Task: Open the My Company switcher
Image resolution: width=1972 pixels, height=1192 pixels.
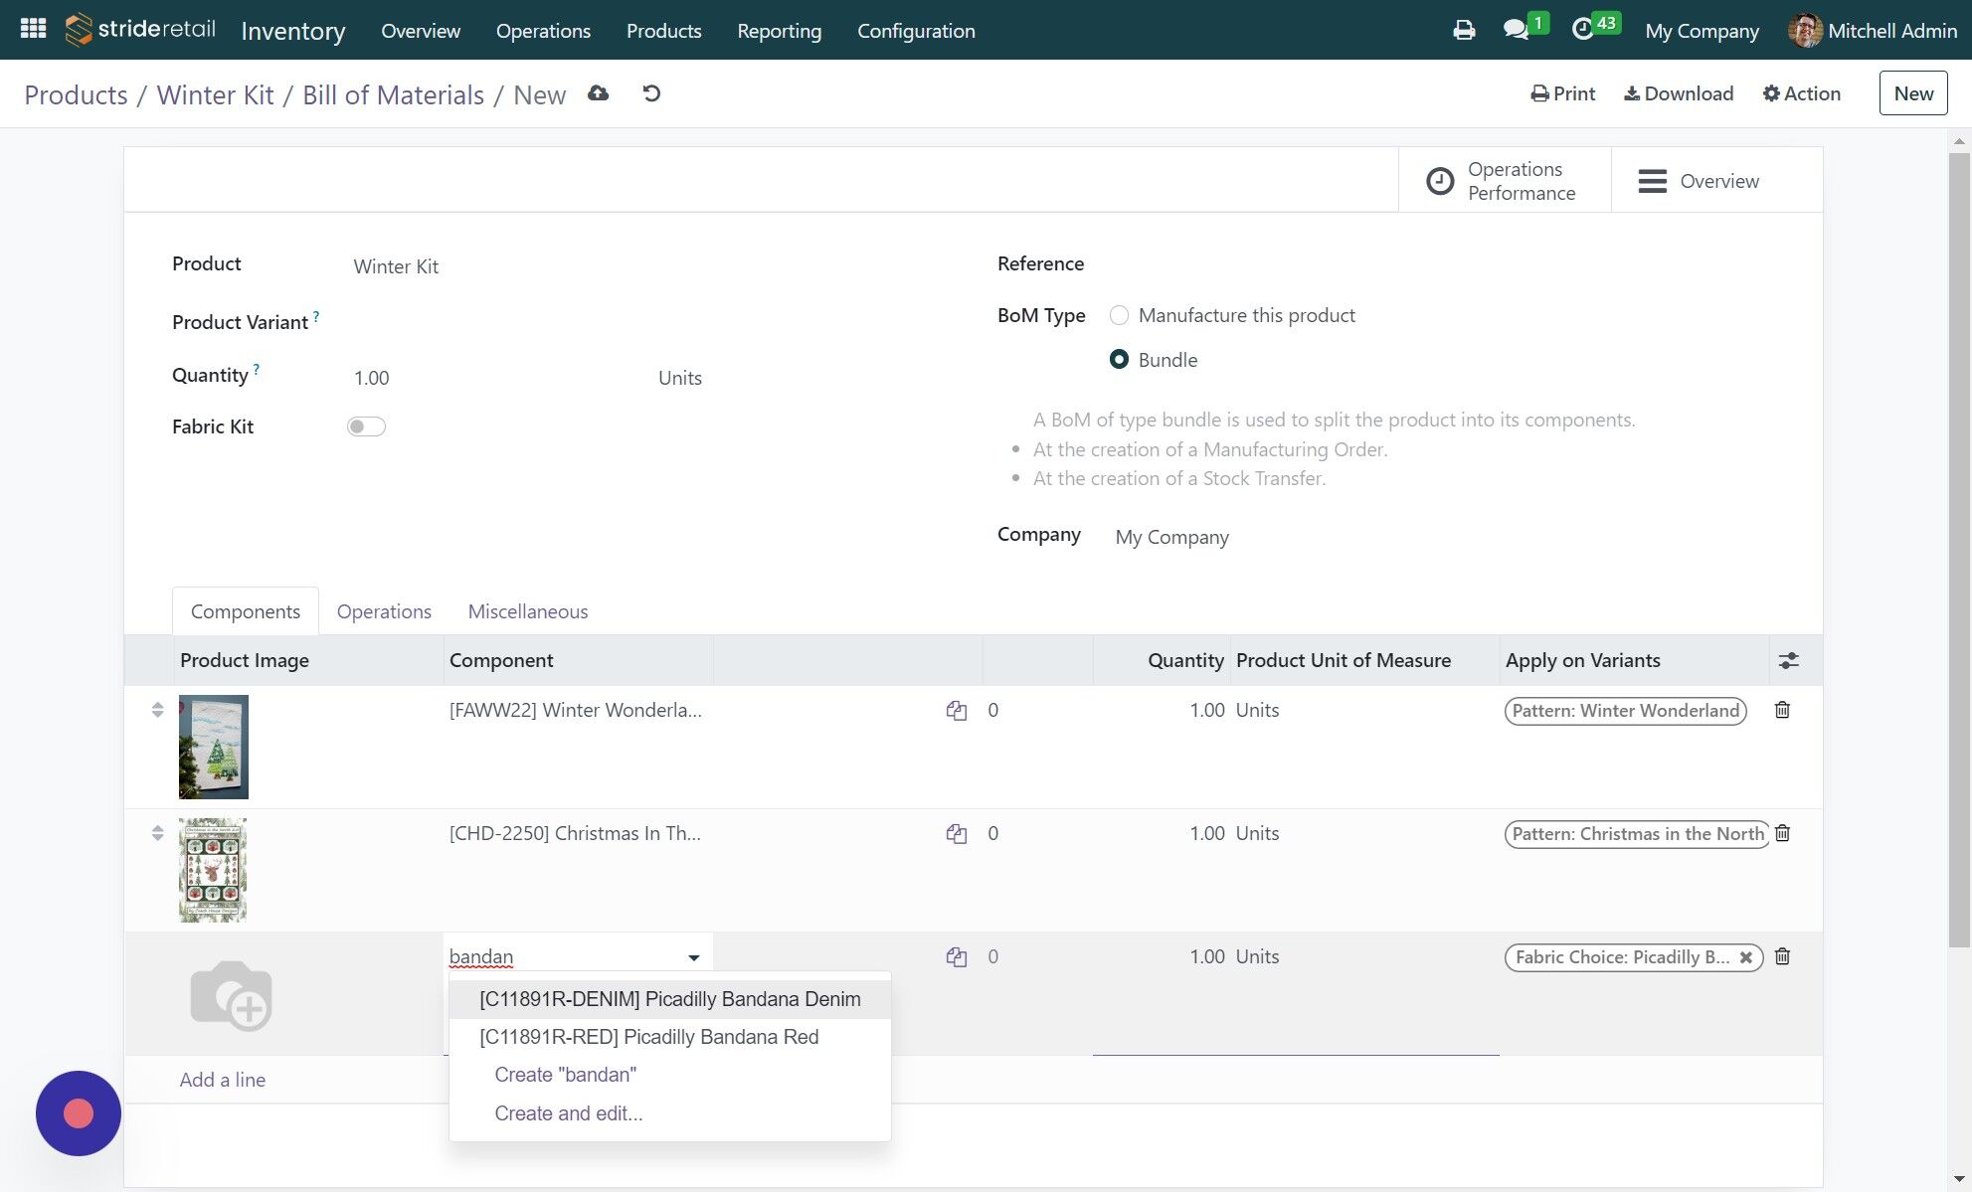Action: pos(1702,31)
